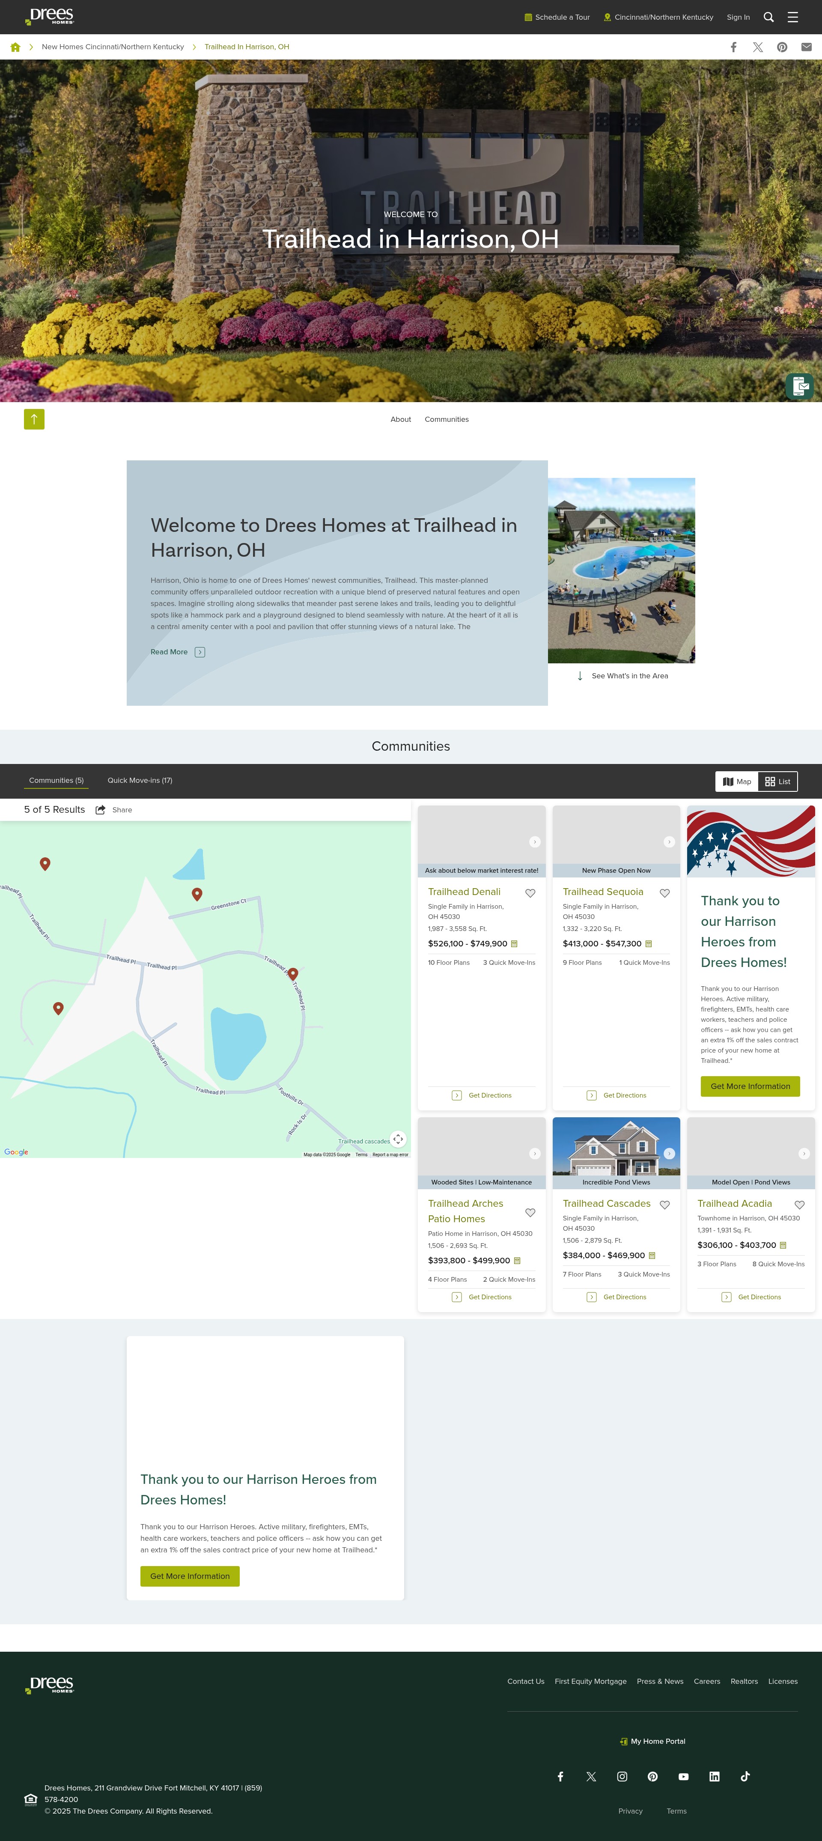Click footer Pinterest icon
822x1841 pixels.
click(652, 1776)
